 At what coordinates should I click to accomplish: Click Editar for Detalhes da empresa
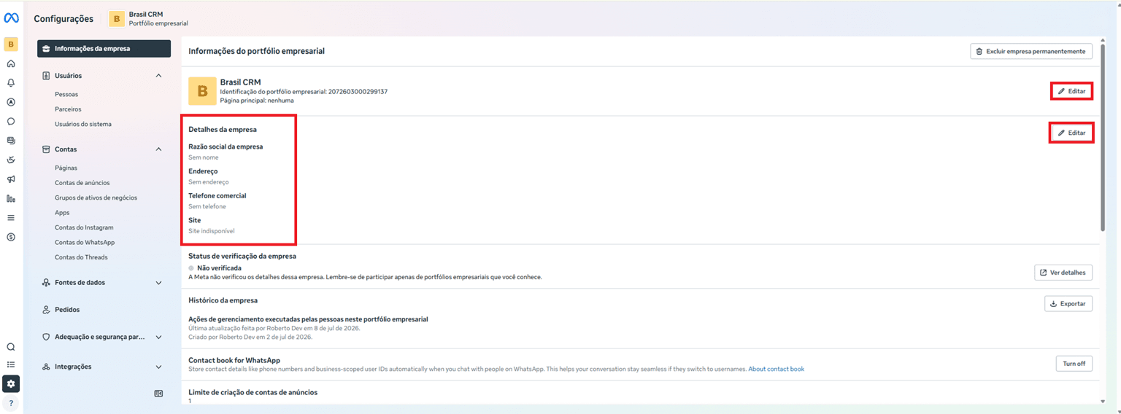click(1071, 133)
